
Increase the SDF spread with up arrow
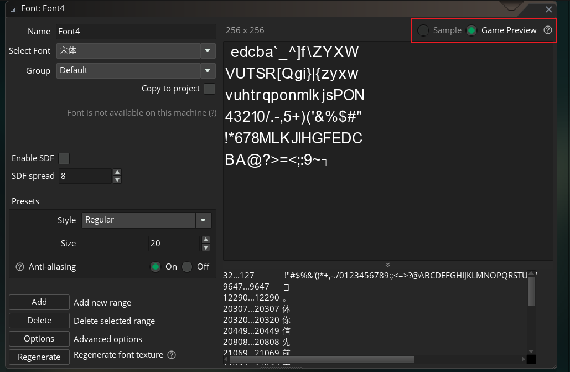117,172
